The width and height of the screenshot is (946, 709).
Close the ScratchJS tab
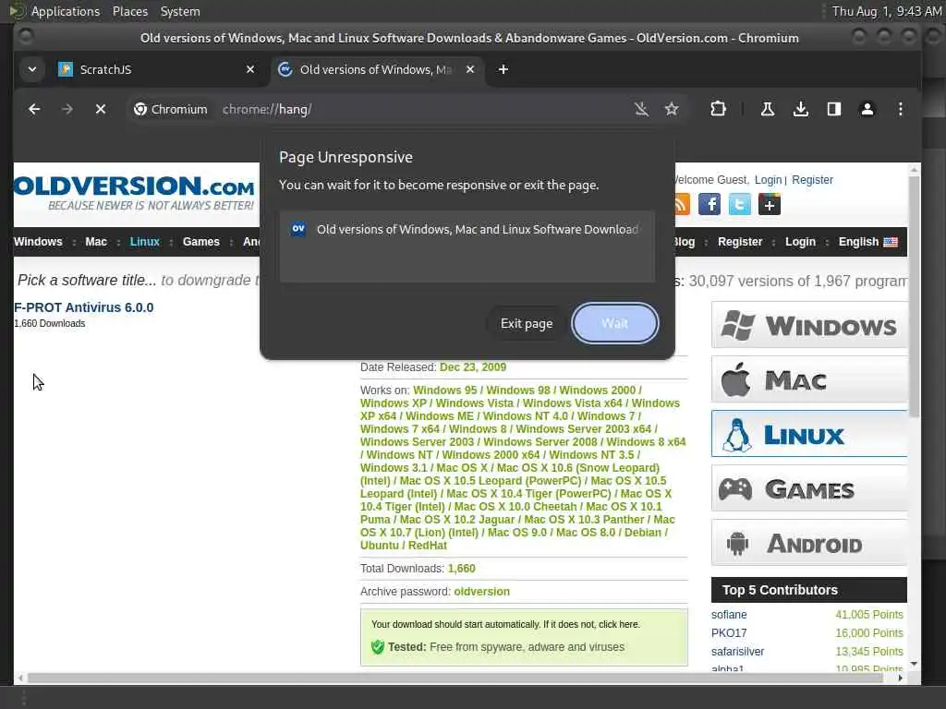250,69
